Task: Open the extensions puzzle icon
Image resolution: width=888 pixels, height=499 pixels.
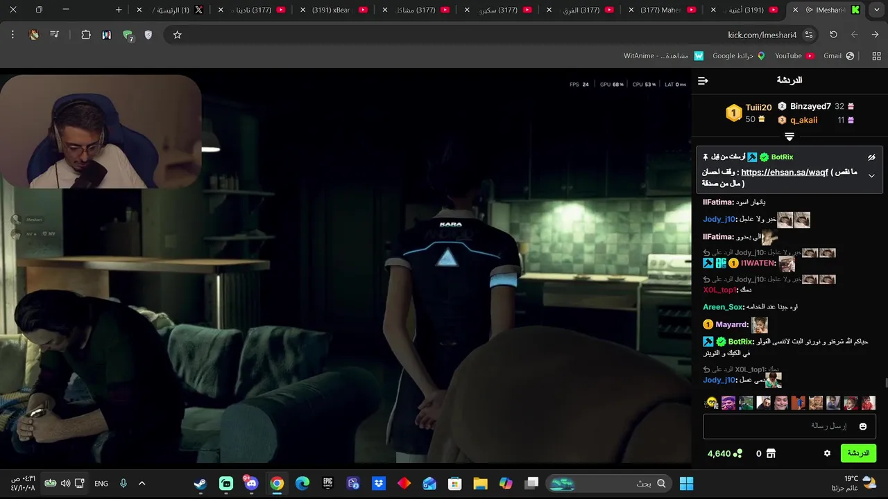Action: pyautogui.click(x=86, y=35)
